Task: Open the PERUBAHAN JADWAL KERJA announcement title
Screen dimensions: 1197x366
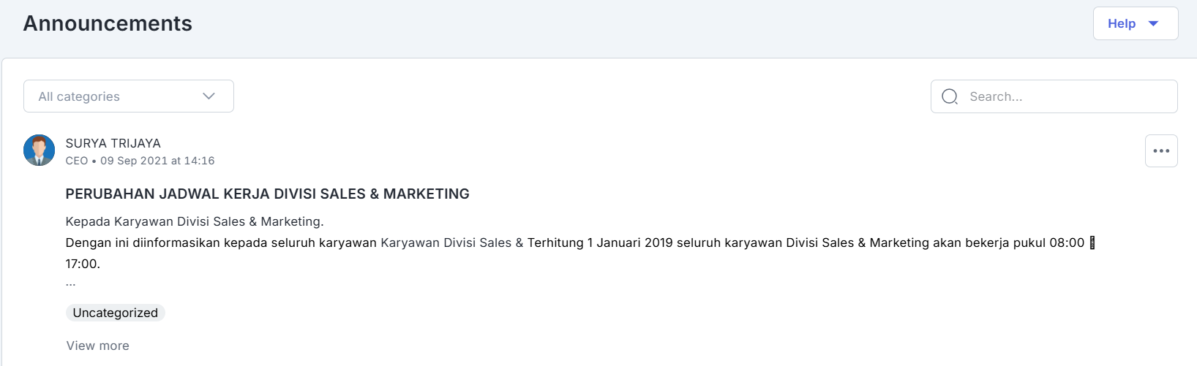Action: pos(267,194)
